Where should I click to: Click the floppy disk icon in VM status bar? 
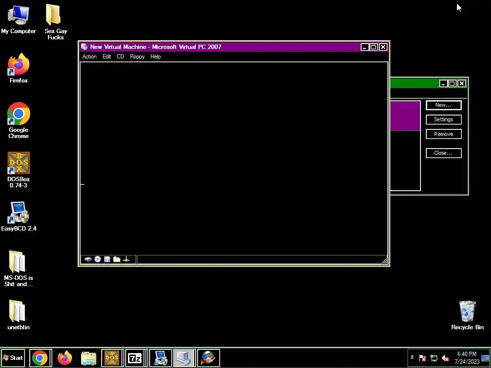[x=107, y=259]
